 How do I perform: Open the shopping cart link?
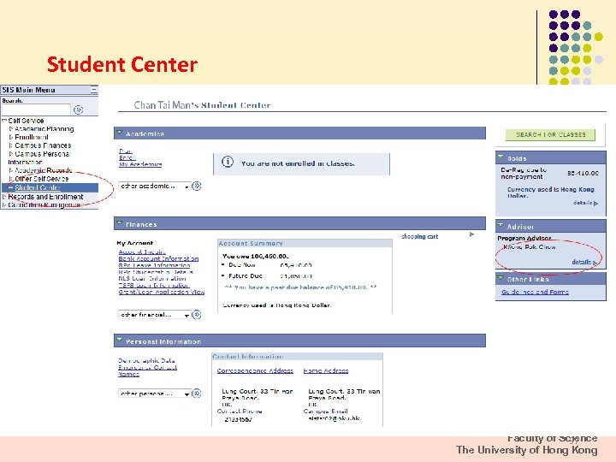[419, 236]
